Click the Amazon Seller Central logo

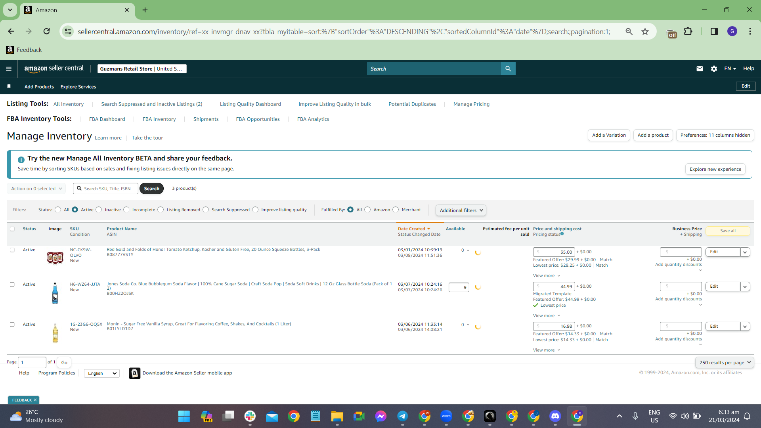54,69
